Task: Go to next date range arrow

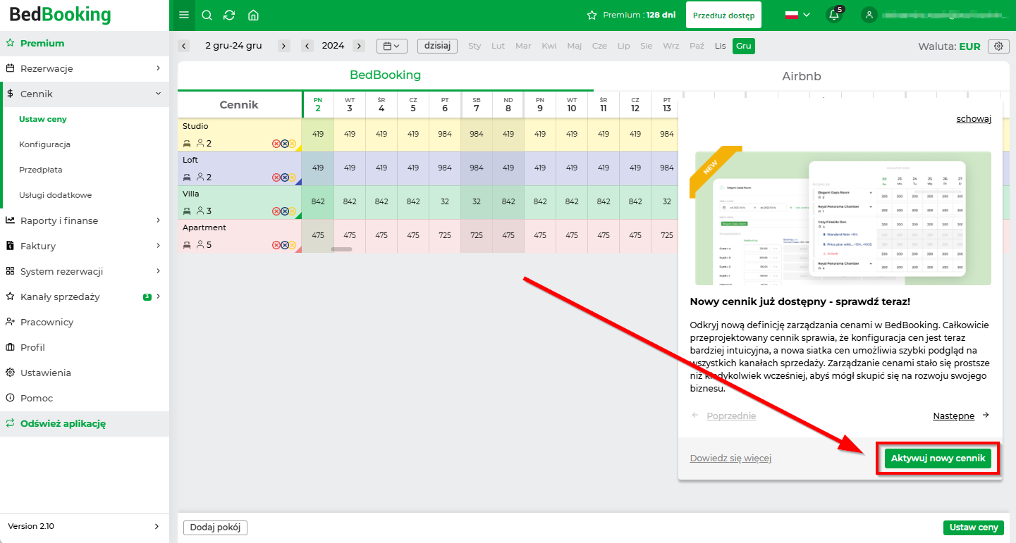Action: click(284, 46)
